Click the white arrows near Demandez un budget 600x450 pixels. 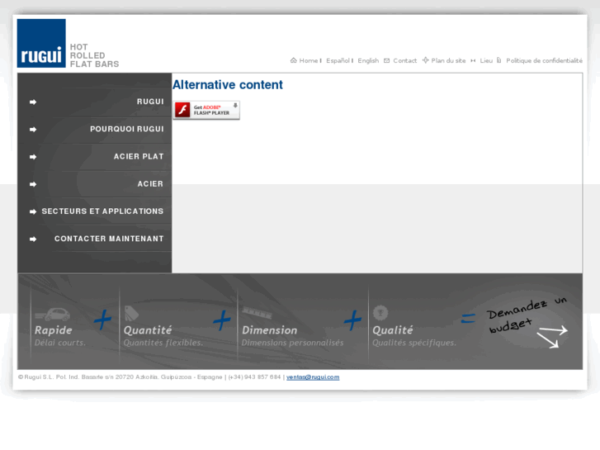click(x=552, y=336)
